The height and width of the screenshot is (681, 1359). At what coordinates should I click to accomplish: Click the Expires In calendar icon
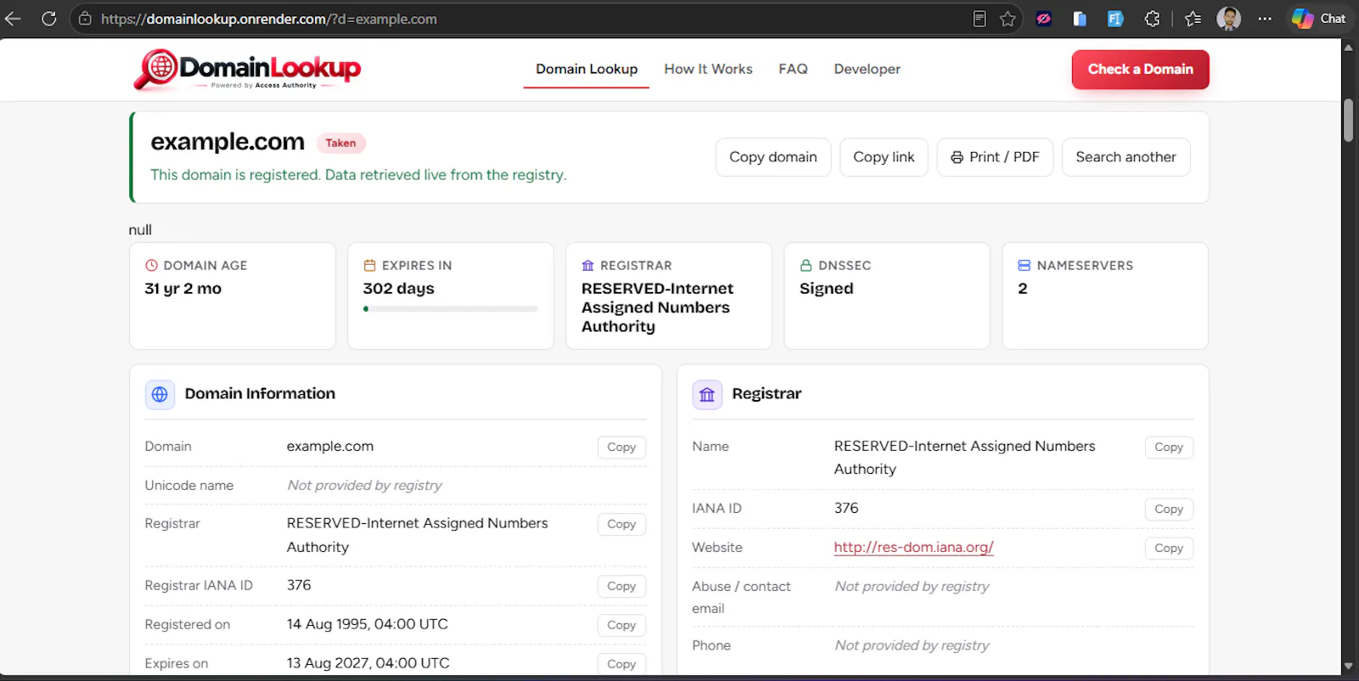[369, 266]
